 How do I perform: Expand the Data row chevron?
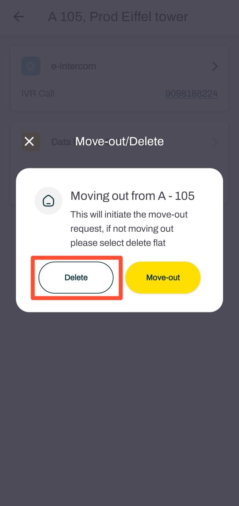(215, 142)
